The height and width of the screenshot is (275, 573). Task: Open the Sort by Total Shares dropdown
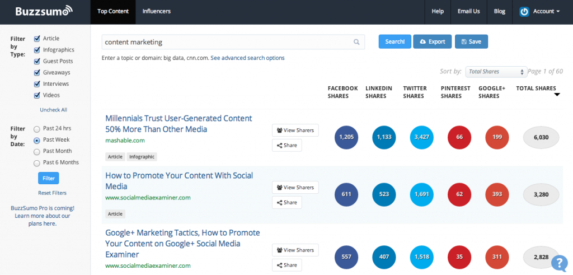point(496,72)
